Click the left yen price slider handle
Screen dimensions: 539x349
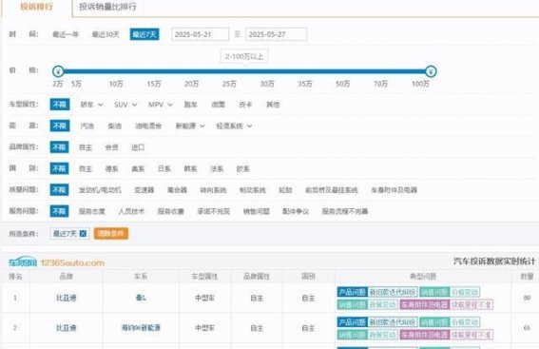pos(58,71)
